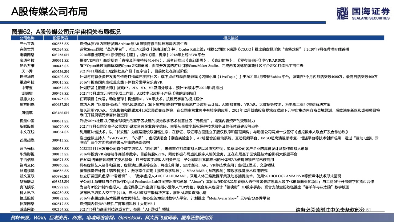Screen dimensions: 394x222
Task: Click stock code 603258.SH
Action: click(x=60, y=55)
